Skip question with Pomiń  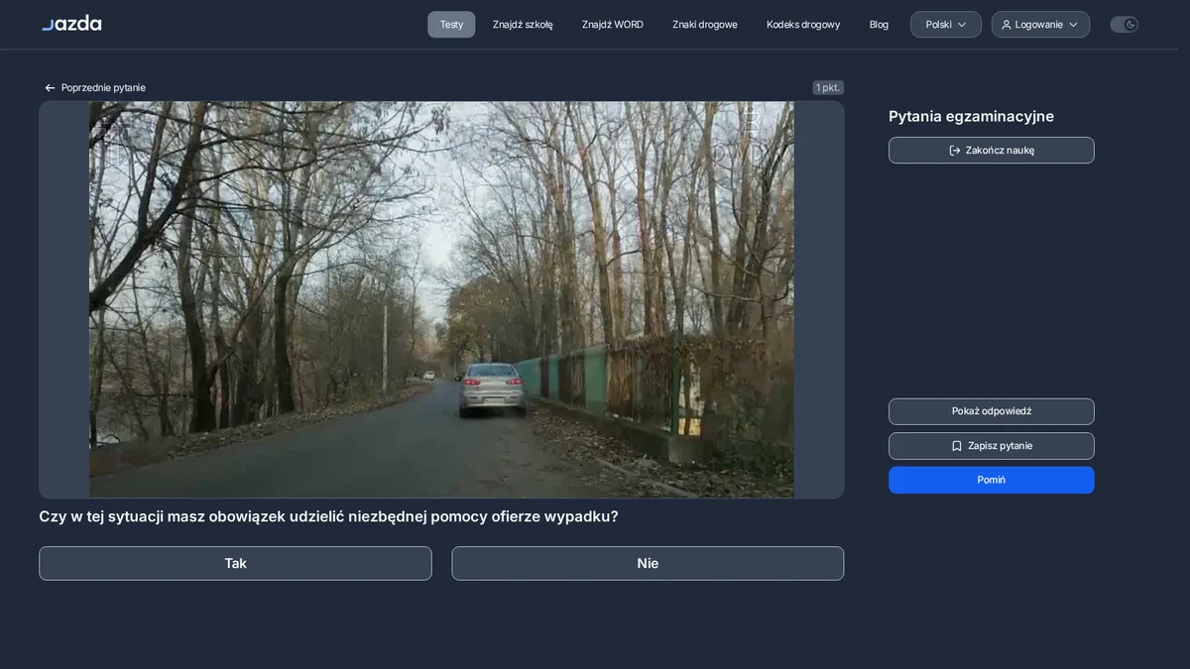pos(992,480)
